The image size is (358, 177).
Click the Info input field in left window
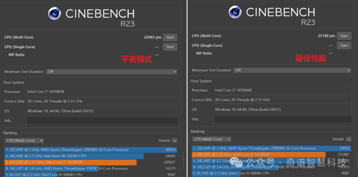(x=102, y=121)
